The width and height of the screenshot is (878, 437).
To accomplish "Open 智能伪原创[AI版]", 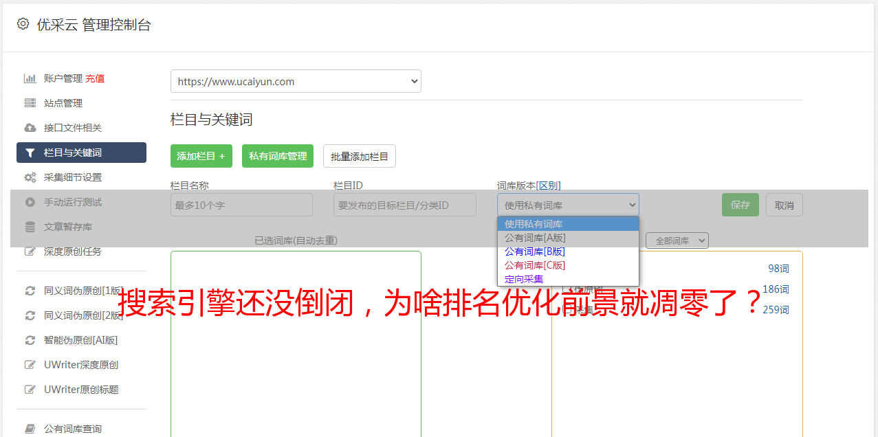I will [81, 340].
